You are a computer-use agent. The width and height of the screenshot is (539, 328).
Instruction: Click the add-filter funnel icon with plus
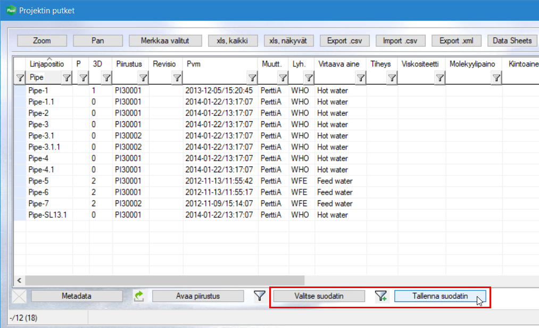coord(381,297)
